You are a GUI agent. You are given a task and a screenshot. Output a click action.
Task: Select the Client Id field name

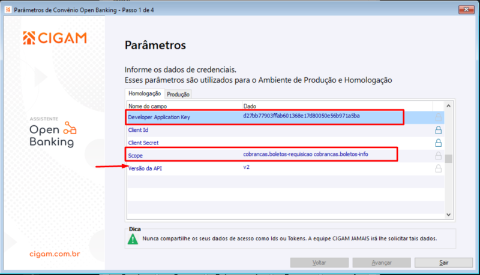(138, 130)
